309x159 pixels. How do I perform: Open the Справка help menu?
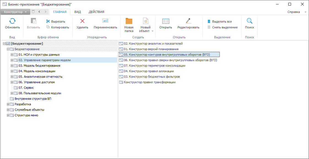[x=294, y=12]
